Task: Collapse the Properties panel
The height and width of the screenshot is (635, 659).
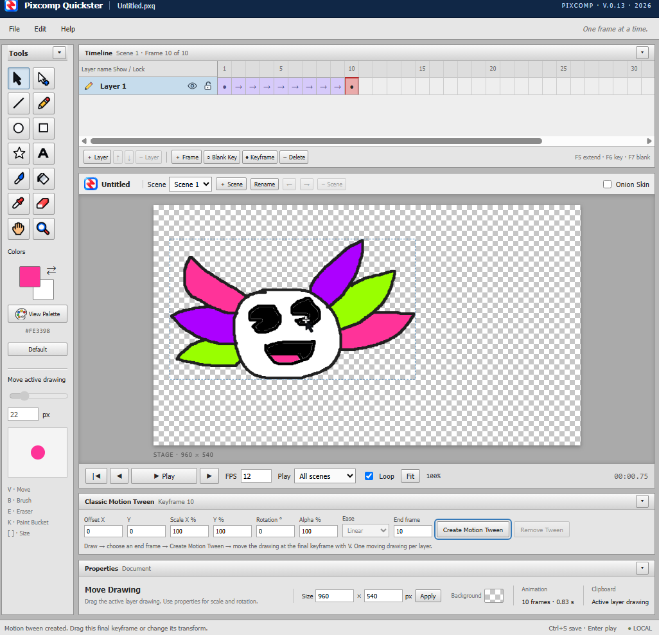Action: pyautogui.click(x=642, y=568)
